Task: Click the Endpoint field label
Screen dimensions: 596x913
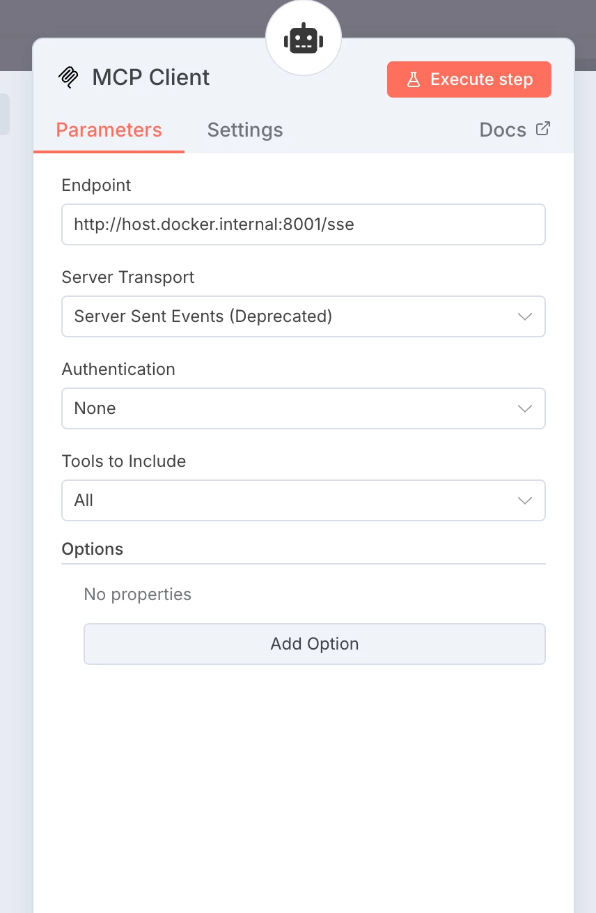Action: coord(96,185)
